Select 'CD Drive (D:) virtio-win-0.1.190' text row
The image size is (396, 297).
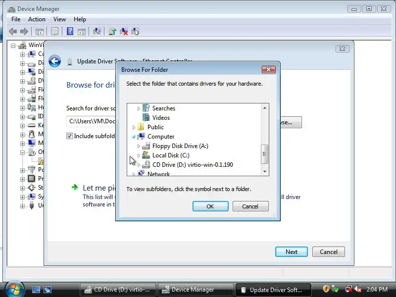point(193,165)
